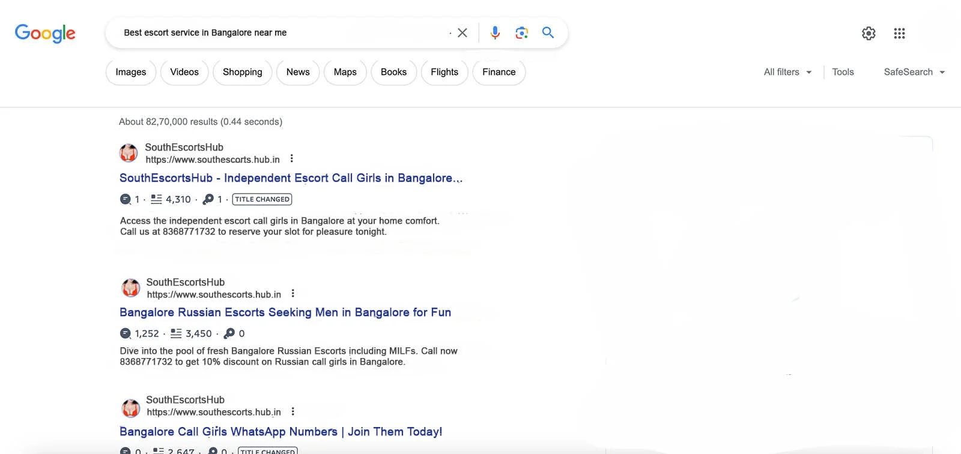Open three-dot menu of WhatsApp Numbers result

coord(293,411)
